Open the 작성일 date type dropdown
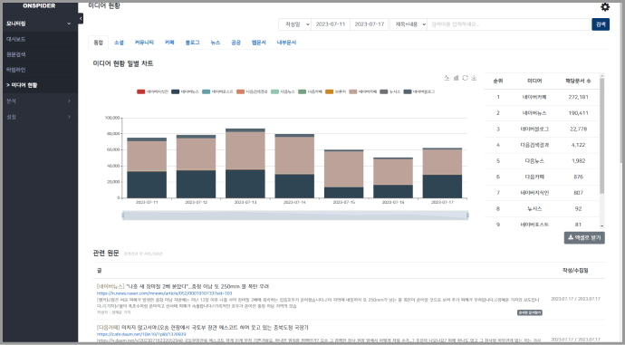This screenshot has height=345, width=625. click(294, 24)
